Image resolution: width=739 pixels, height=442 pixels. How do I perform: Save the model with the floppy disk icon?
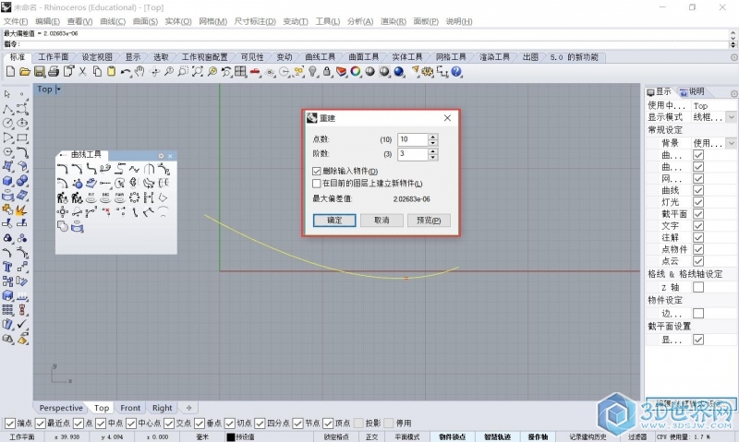[40, 72]
